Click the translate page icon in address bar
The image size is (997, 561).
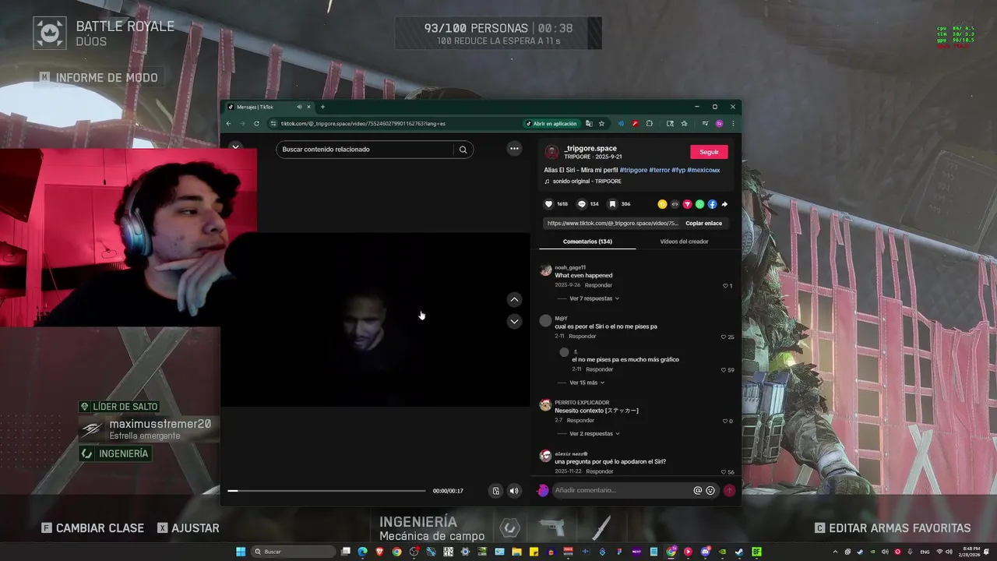589,123
